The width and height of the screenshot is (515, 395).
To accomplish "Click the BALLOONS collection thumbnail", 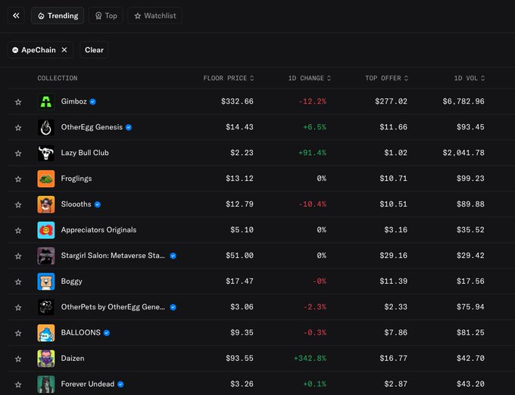I will pos(46,333).
